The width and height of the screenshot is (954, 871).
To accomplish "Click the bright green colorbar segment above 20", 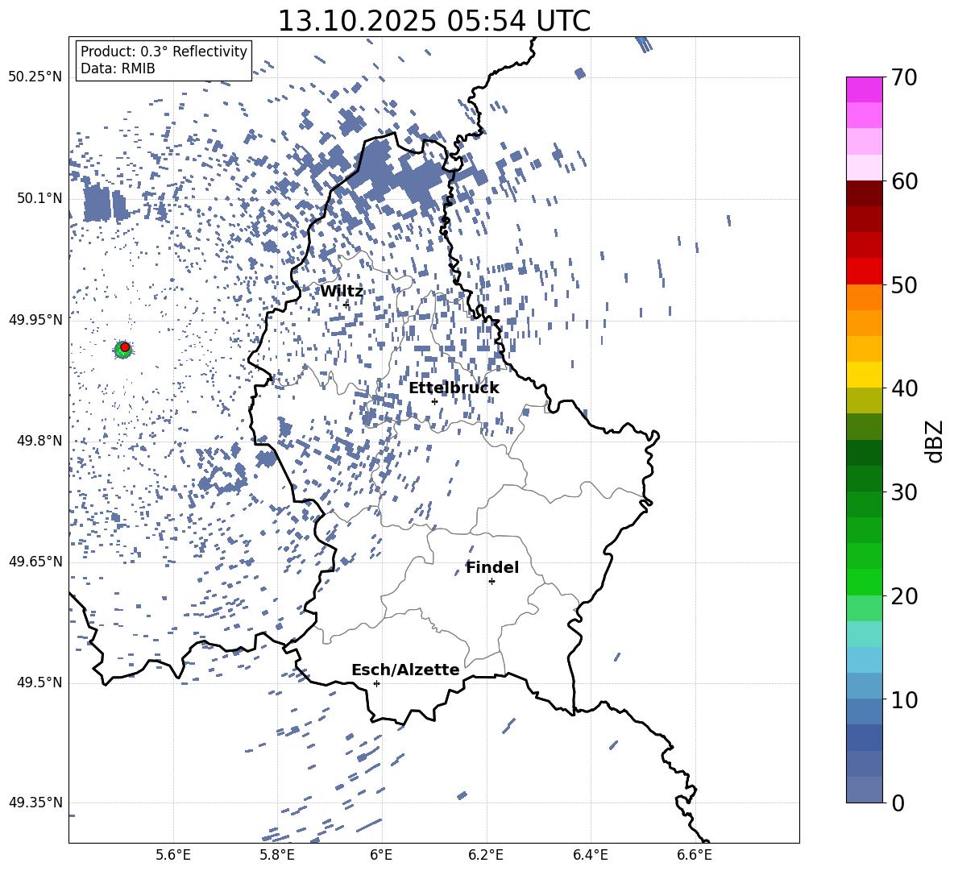I will click(x=864, y=582).
